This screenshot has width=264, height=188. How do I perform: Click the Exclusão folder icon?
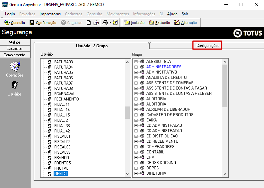click(x=151, y=22)
